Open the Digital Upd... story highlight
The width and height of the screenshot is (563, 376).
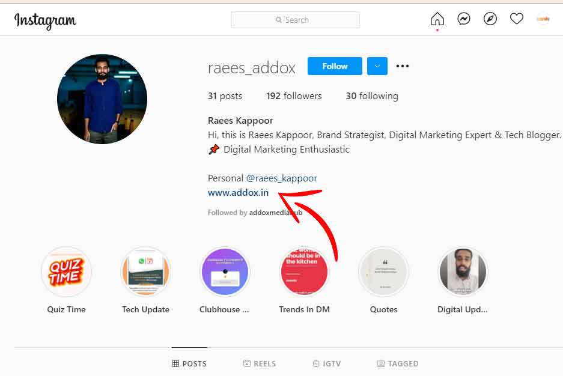tap(463, 271)
